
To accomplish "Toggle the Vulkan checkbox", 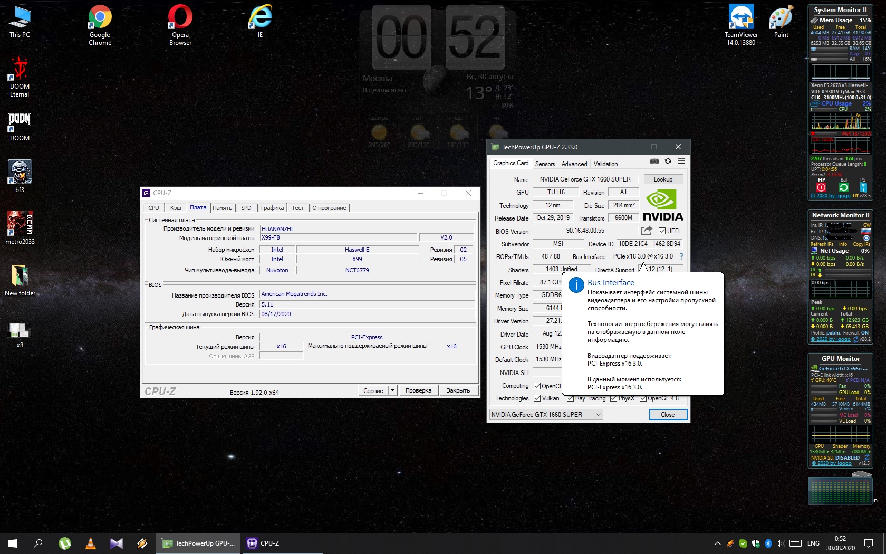I will (x=537, y=398).
